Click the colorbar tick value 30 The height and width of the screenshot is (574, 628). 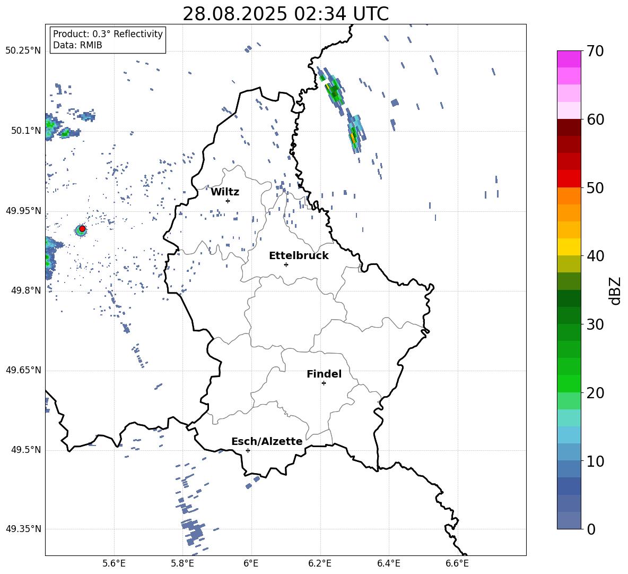coord(595,324)
